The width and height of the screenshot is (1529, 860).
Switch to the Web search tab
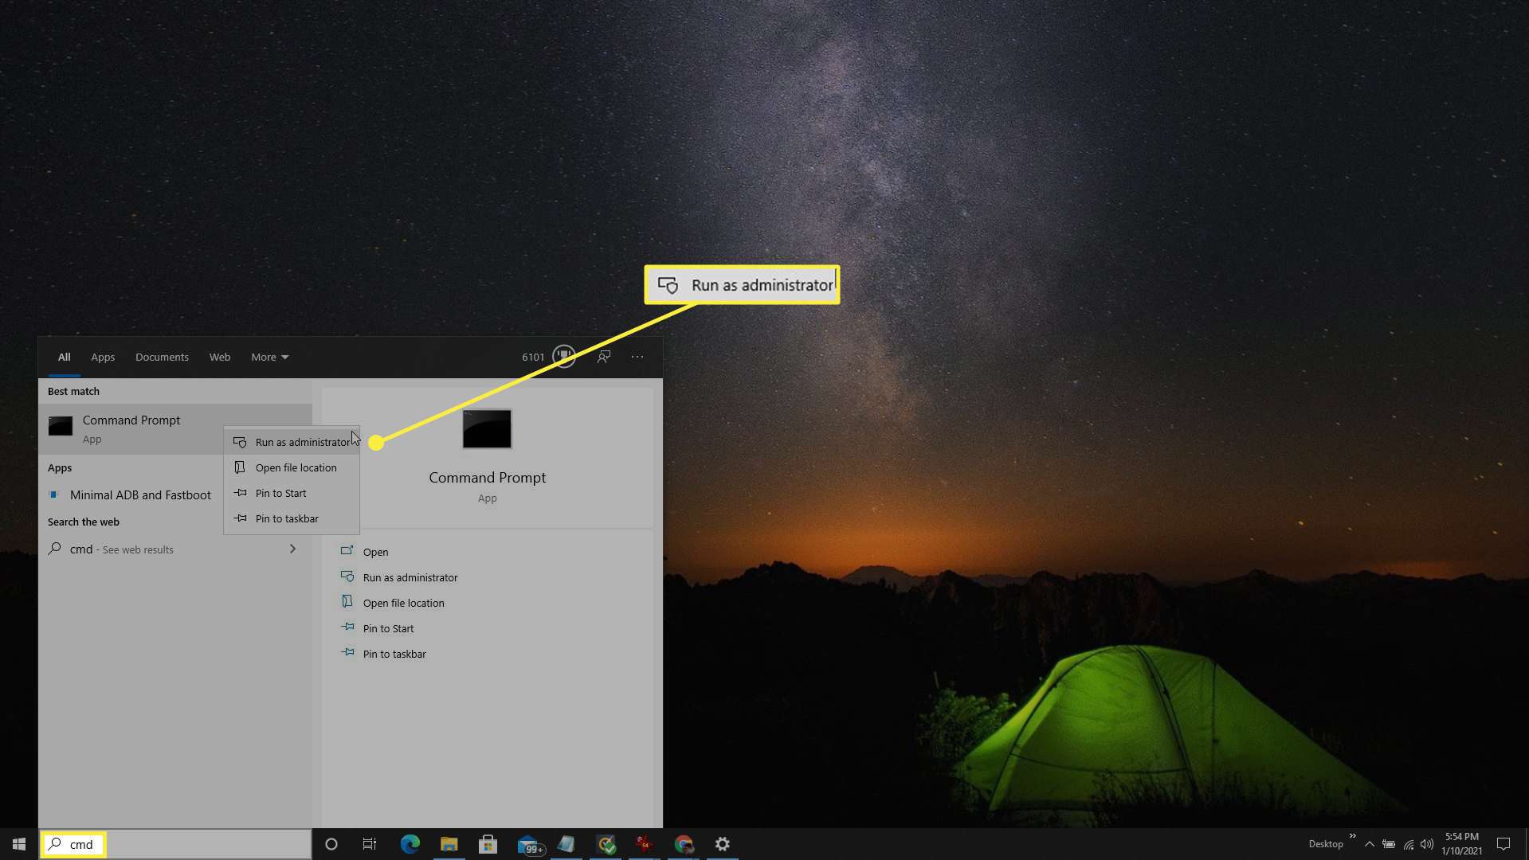pyautogui.click(x=220, y=357)
